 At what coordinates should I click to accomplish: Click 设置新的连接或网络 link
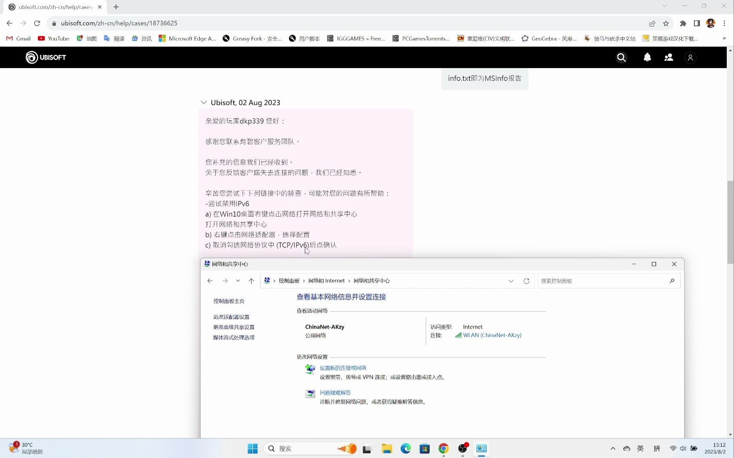click(343, 368)
